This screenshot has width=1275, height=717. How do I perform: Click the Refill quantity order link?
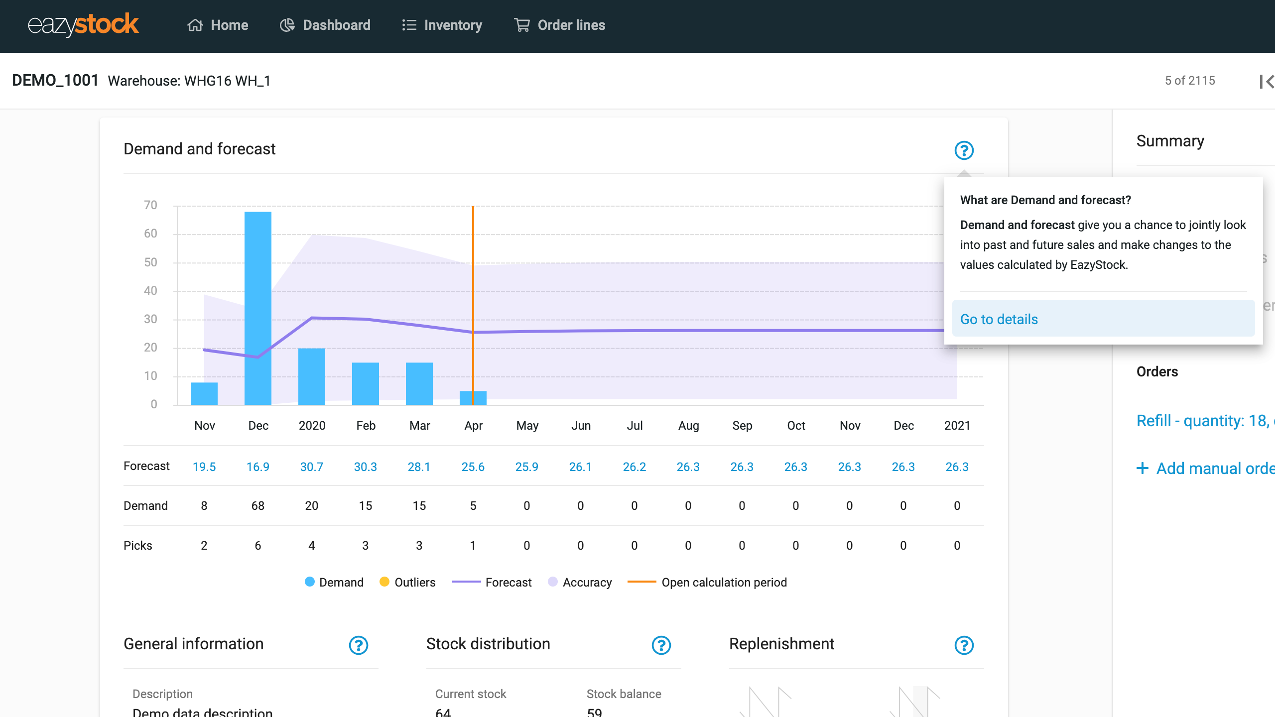coord(1201,420)
